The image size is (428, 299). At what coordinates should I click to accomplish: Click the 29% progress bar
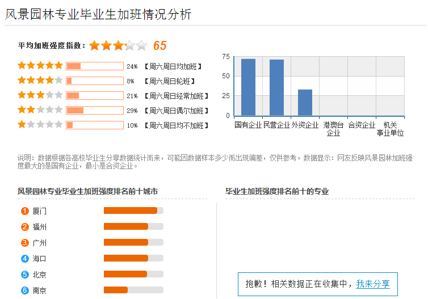[x=95, y=110]
